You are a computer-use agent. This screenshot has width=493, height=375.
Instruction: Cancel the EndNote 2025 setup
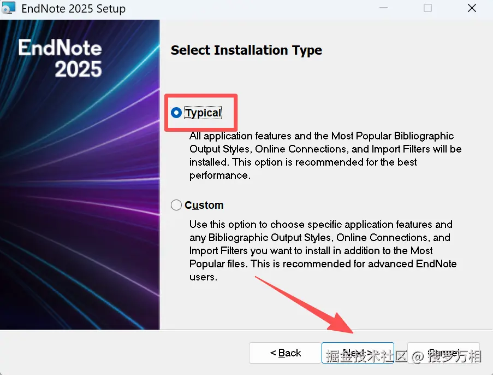pos(443,353)
